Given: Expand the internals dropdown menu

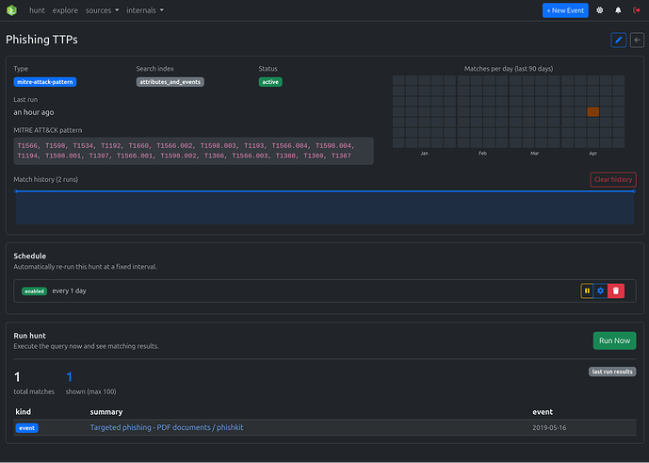Looking at the screenshot, I should (144, 10).
